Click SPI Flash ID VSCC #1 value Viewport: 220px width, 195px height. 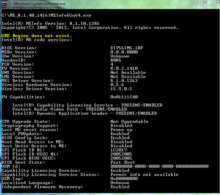tap(121, 154)
